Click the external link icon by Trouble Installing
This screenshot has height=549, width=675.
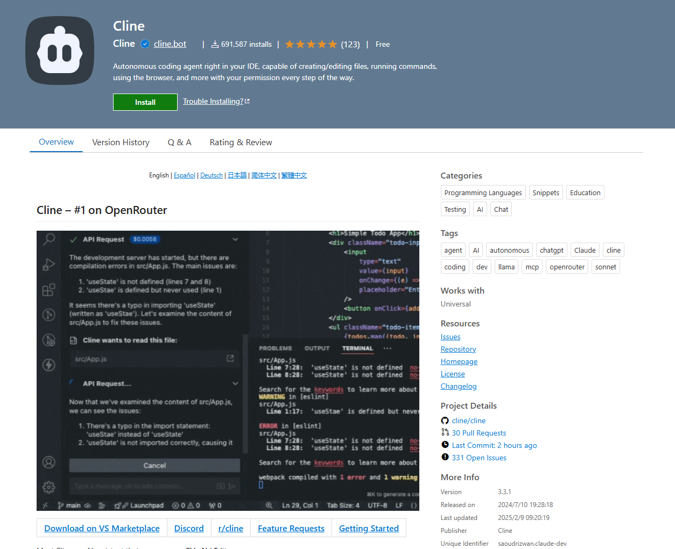point(247,101)
